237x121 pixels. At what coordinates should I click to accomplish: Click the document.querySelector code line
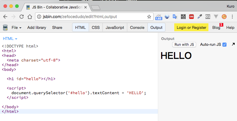click(x=79, y=93)
